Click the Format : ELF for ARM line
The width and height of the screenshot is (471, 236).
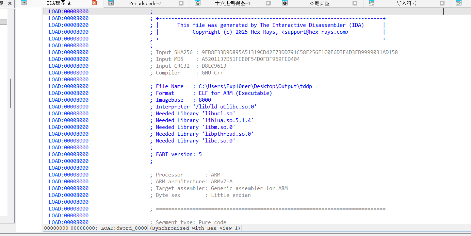pyautogui.click(x=211, y=93)
